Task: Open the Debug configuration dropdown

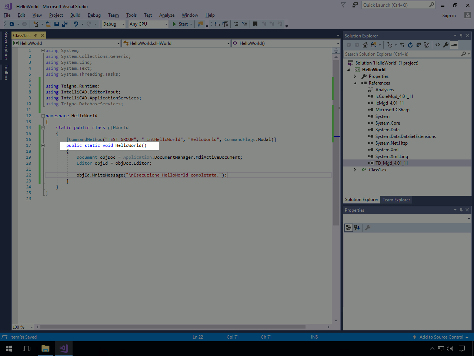Action: pyautogui.click(x=114, y=24)
